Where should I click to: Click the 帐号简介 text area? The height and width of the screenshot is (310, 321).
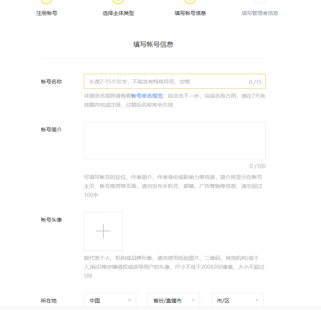pyautogui.click(x=175, y=141)
